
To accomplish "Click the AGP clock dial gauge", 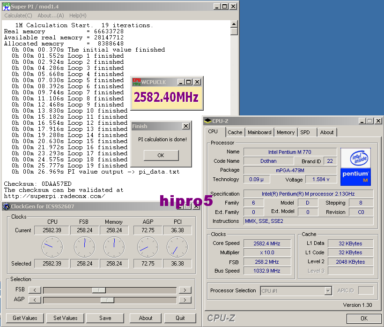I will pyautogui.click(x=148, y=247).
